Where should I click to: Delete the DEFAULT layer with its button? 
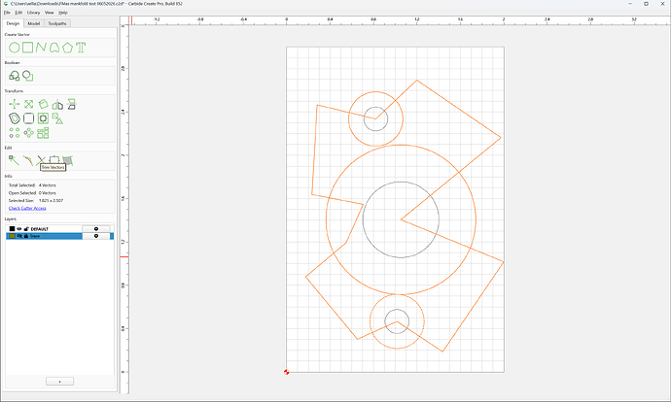coord(96,229)
